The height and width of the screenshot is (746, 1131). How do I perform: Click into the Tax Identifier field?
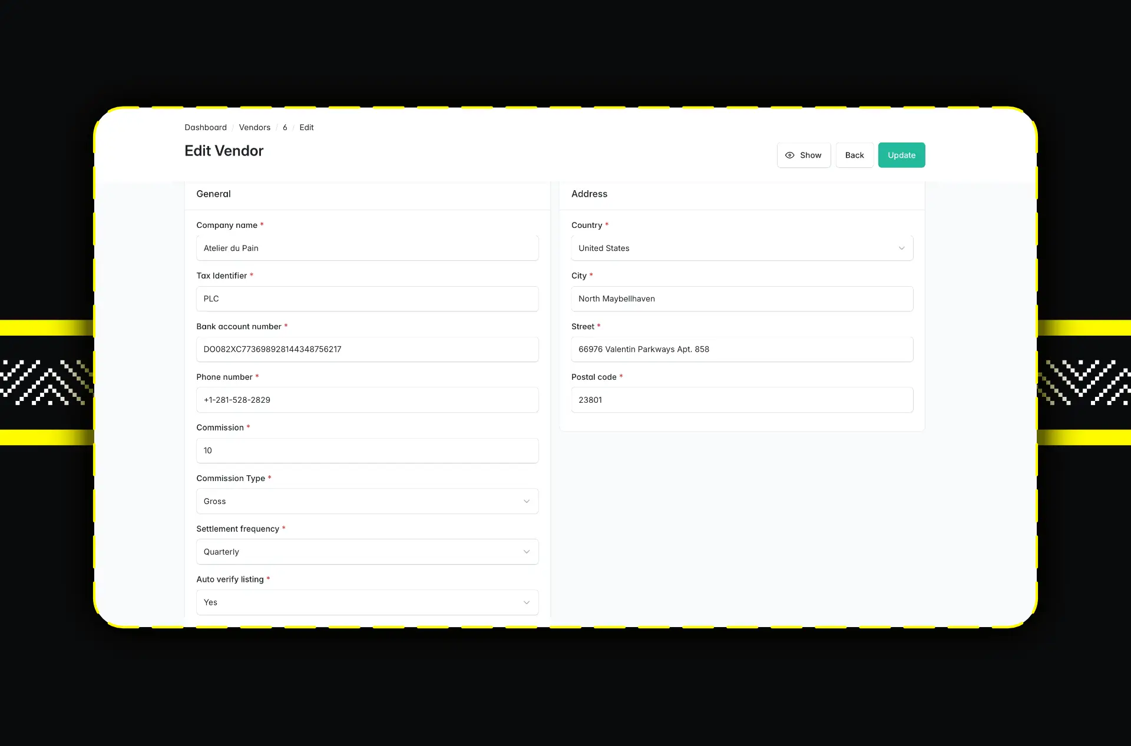[367, 299]
